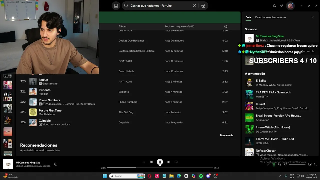Image resolution: width=320 pixels, height=180 pixels.
Task: Open the Crash Nebula album link
Action: tap(126, 71)
